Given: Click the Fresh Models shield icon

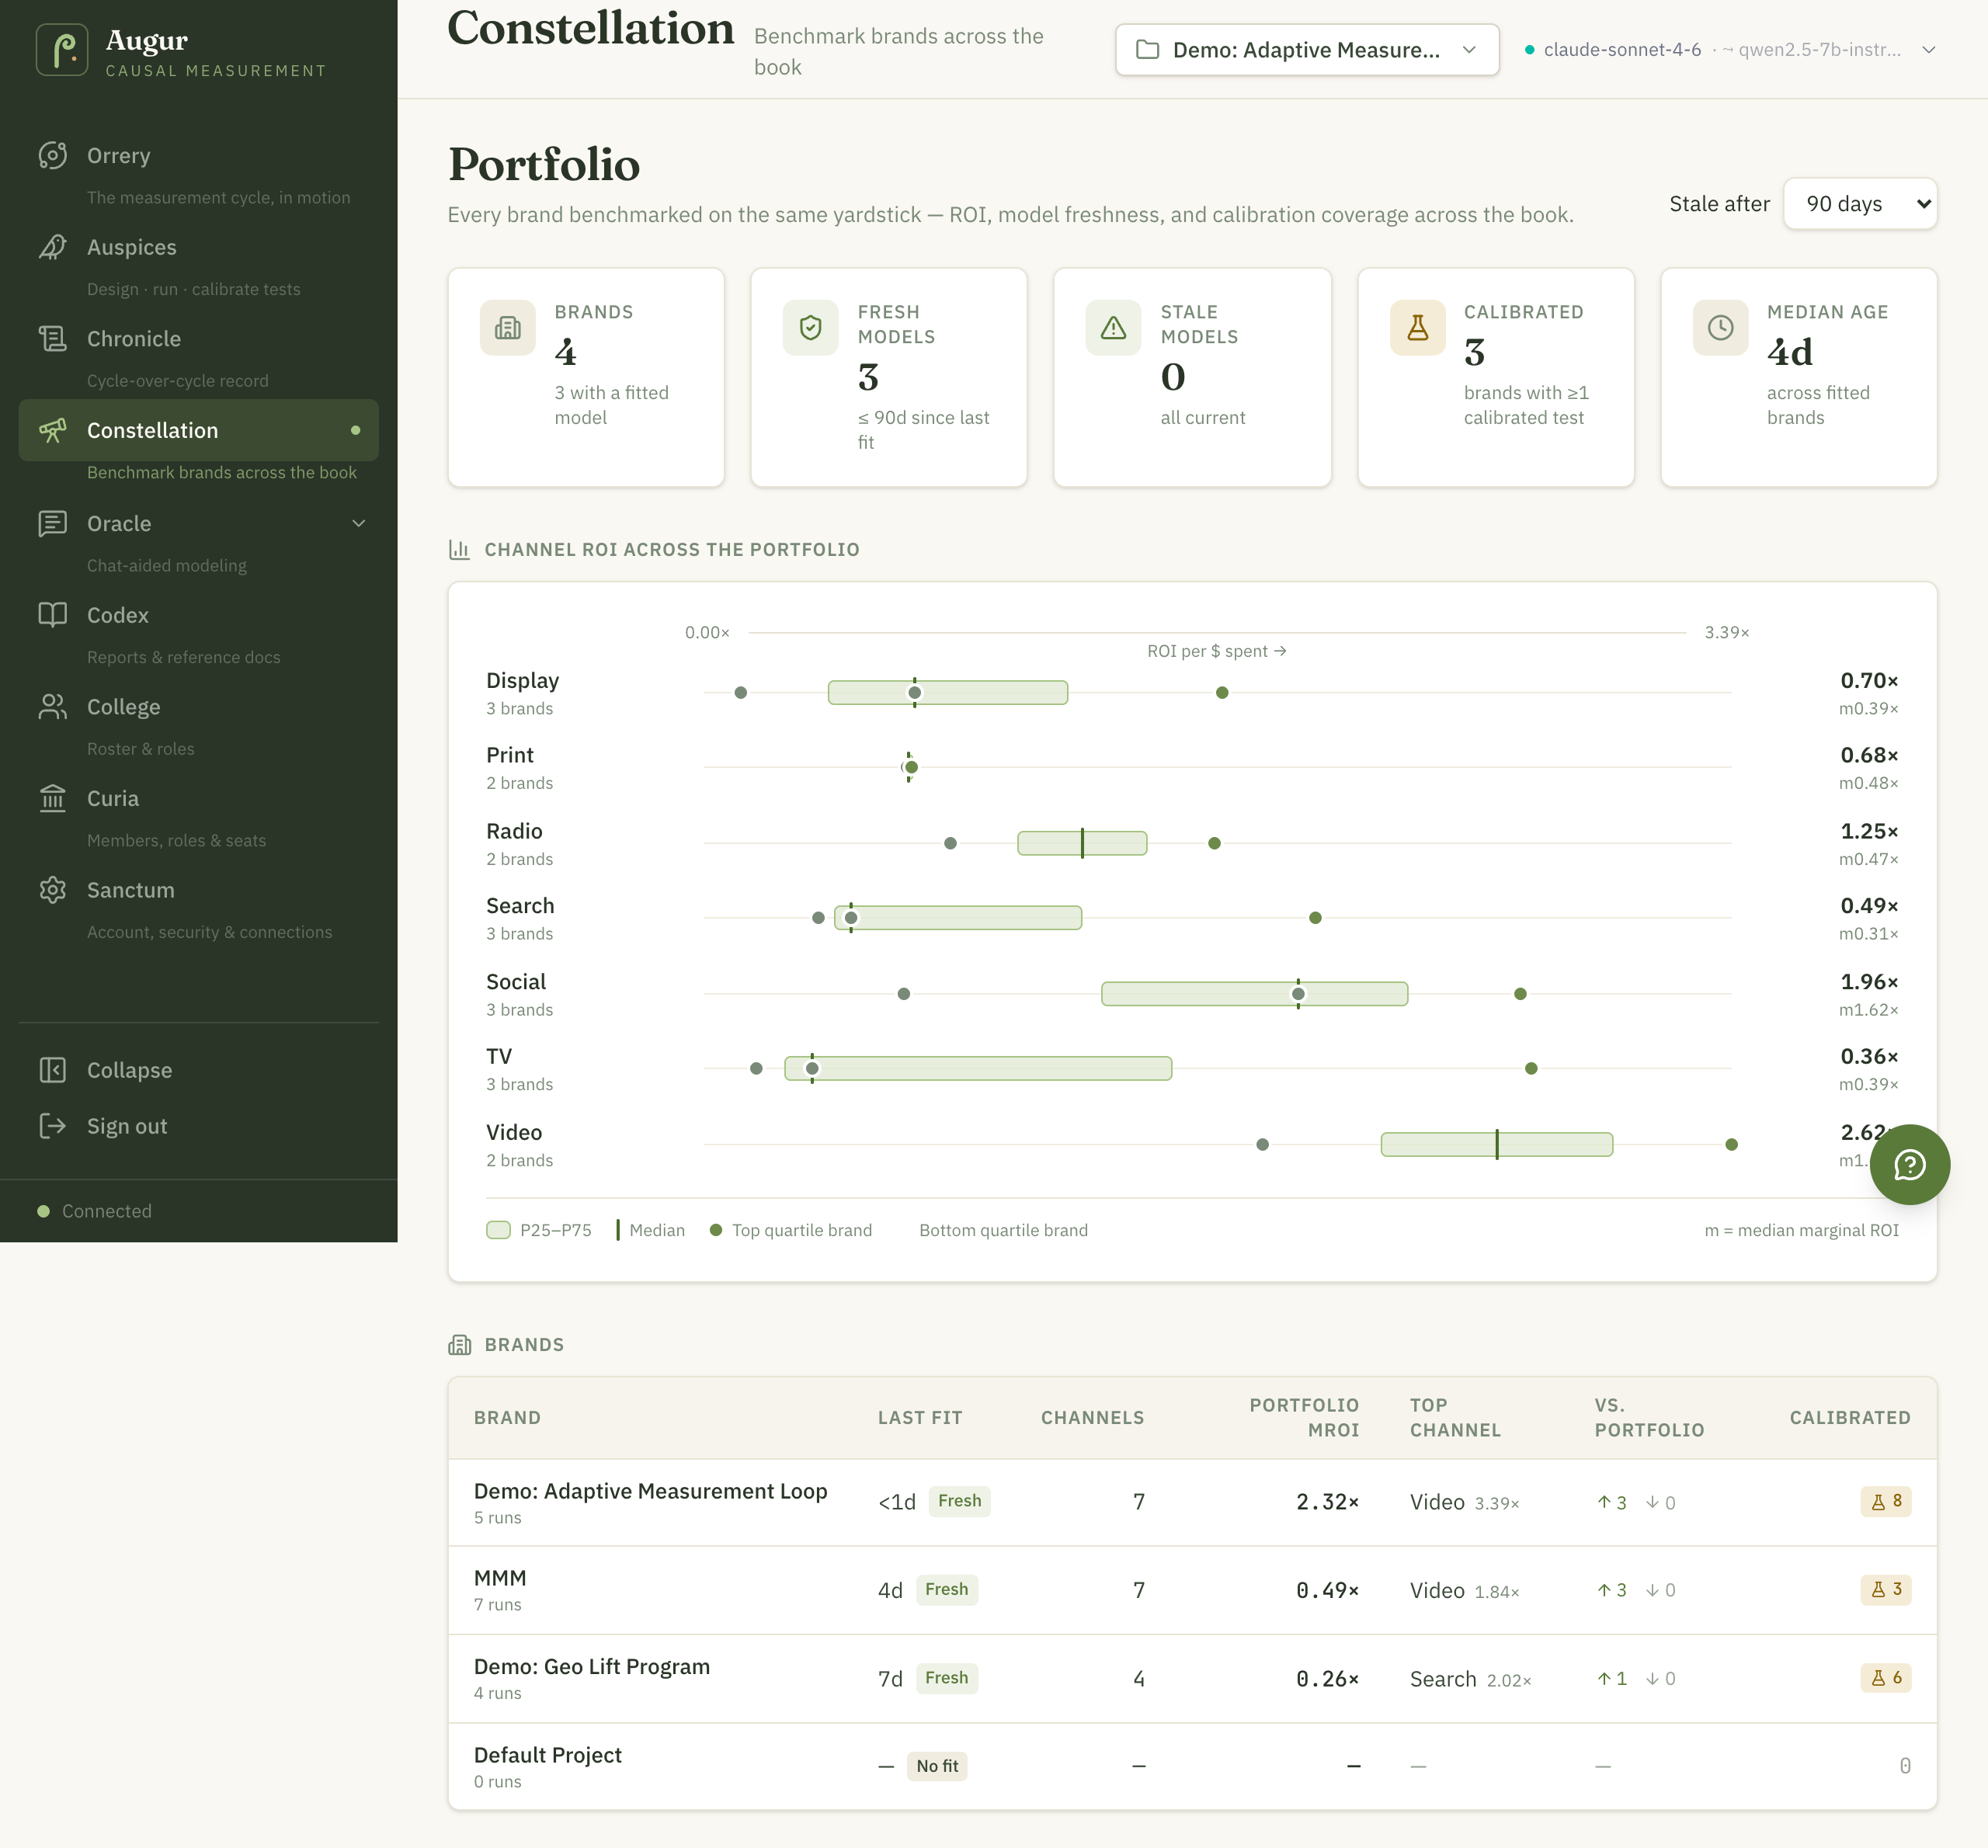Looking at the screenshot, I should coord(811,328).
